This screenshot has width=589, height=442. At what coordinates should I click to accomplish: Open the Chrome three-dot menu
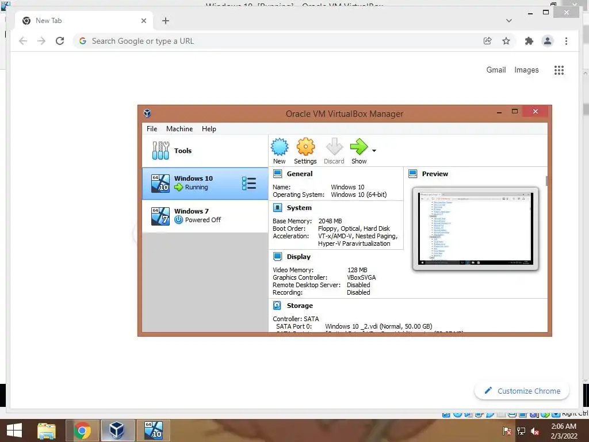[566, 41]
